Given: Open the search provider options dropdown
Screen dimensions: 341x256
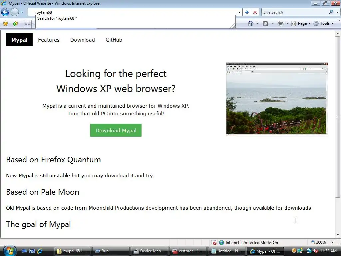Looking at the screenshot, I should point(338,12).
